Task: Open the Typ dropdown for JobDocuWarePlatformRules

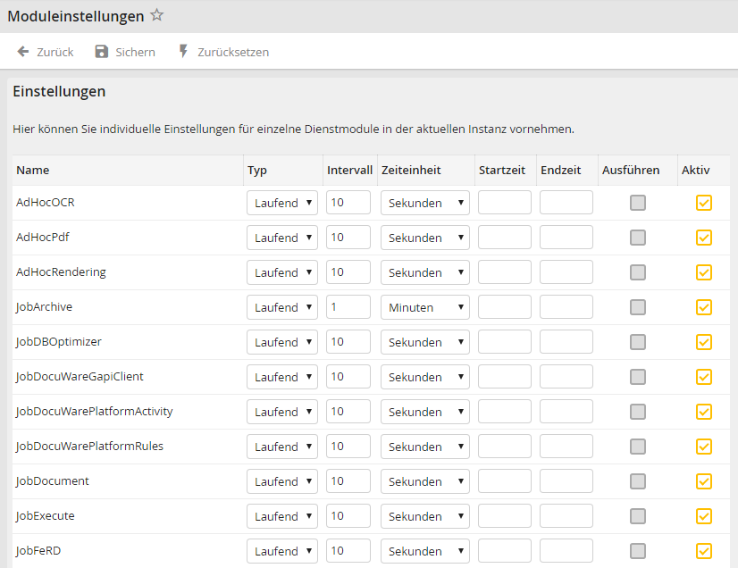Action: 282,447
